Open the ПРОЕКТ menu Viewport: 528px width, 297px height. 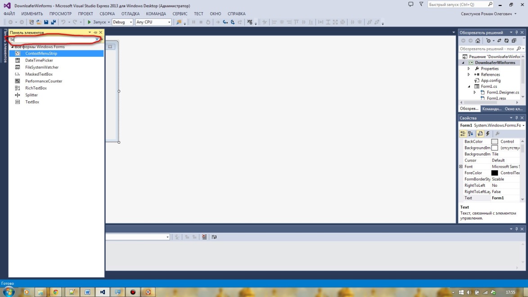(86, 14)
